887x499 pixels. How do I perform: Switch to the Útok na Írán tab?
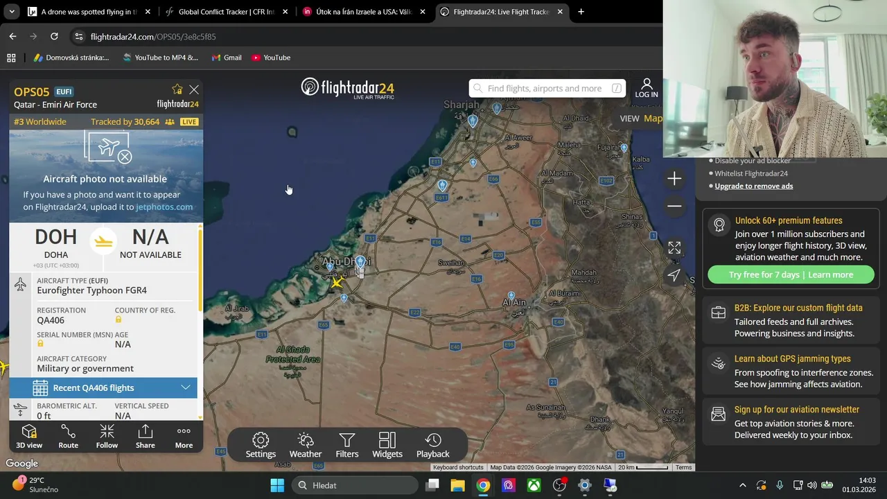coord(363,12)
